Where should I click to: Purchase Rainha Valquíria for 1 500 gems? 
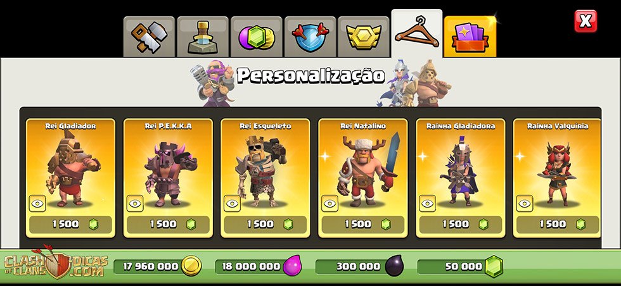[557, 224]
